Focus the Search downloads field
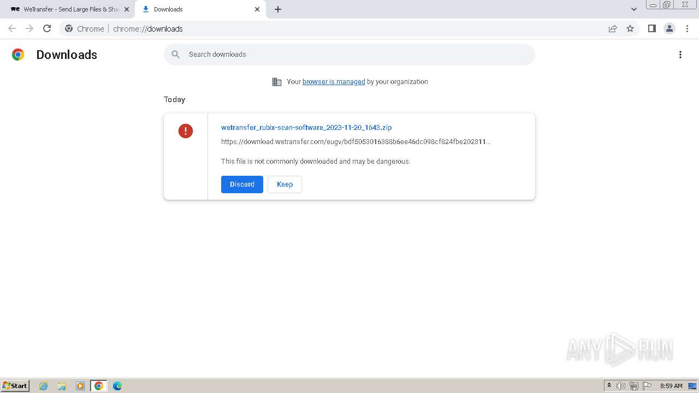This screenshot has height=393, width=699. click(349, 54)
